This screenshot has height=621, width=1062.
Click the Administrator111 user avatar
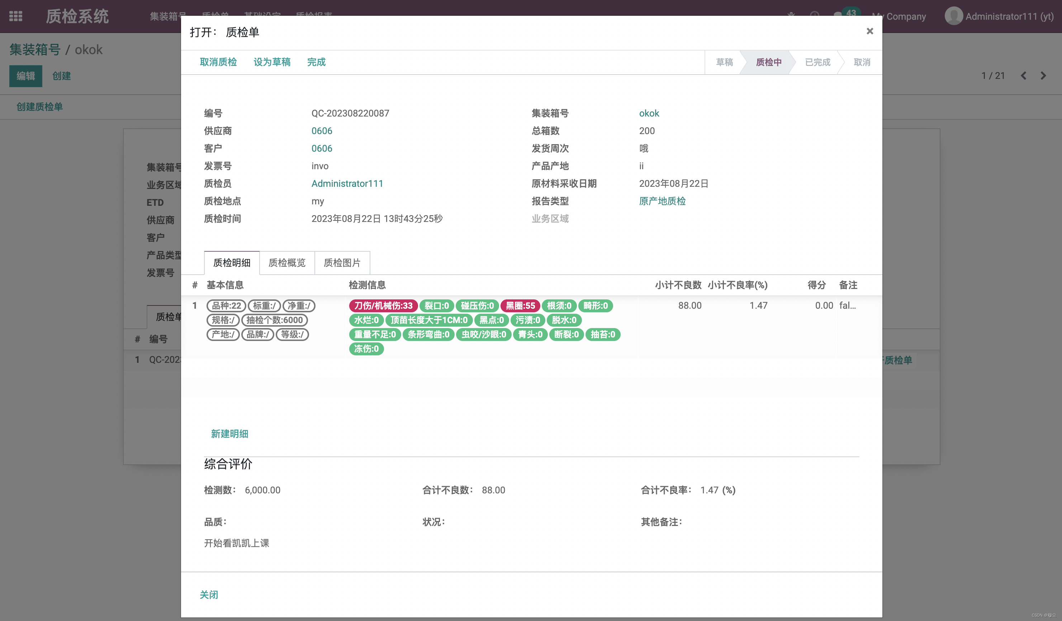[953, 16]
